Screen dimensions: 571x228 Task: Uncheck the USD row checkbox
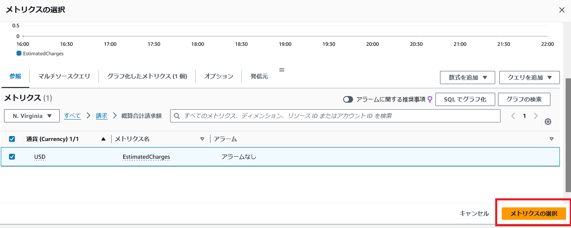coord(12,157)
